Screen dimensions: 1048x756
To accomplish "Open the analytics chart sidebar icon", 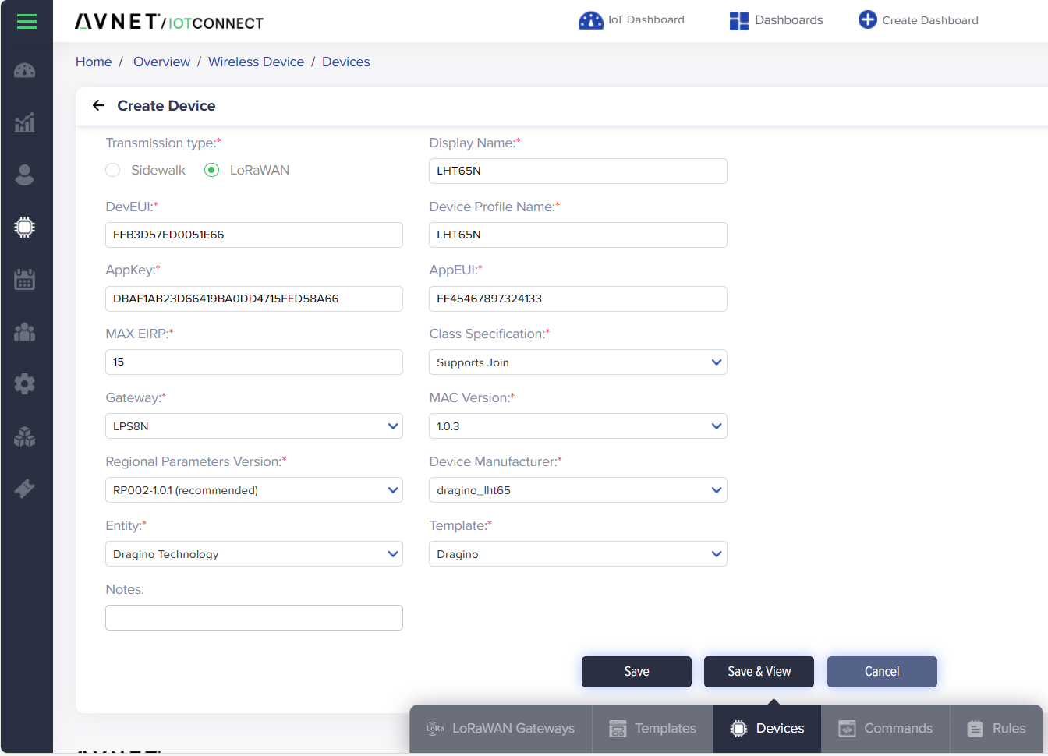I will click(x=25, y=122).
